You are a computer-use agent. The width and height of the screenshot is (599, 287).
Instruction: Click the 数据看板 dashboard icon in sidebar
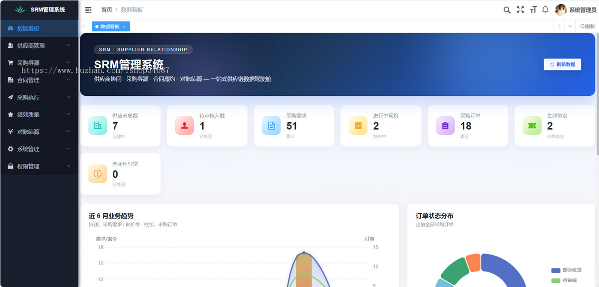(10, 28)
